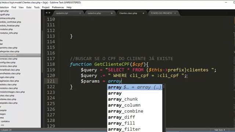Open the Help menu
The width and height of the screenshot is (235, 132).
(x=69, y=7)
